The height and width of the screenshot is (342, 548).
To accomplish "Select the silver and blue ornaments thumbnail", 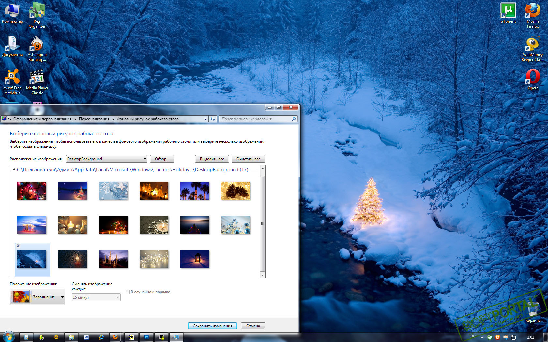I will (236, 225).
